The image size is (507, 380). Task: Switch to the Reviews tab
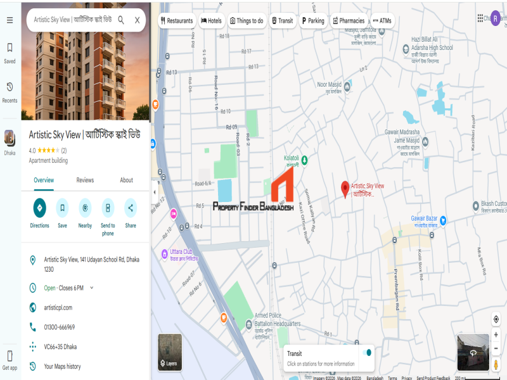click(x=85, y=180)
